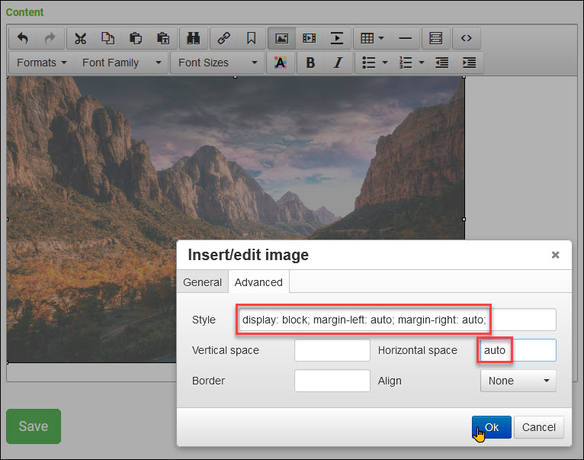Open Find and replace binoculars icon
This screenshot has width=584, height=460.
click(x=194, y=38)
